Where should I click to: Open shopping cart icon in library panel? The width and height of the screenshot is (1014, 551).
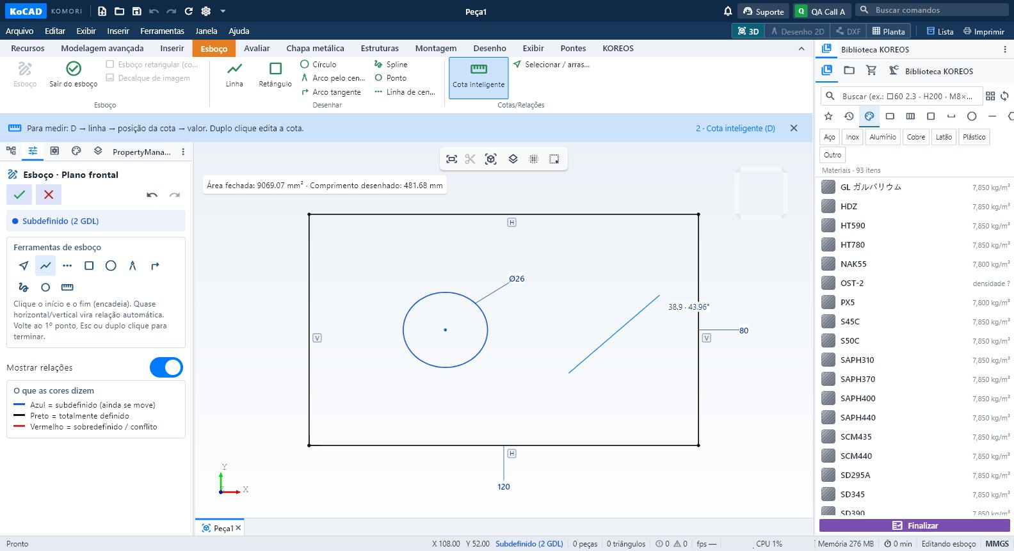tap(871, 70)
